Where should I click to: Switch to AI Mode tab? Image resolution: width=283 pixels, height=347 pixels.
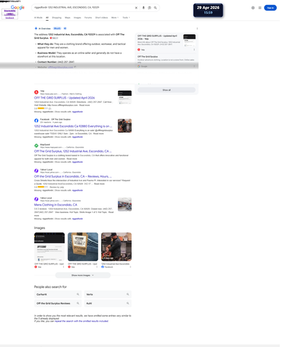click(38, 17)
